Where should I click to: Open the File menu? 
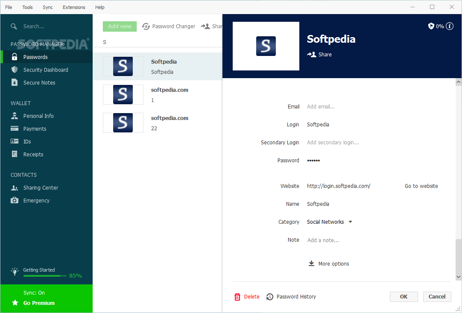point(9,7)
